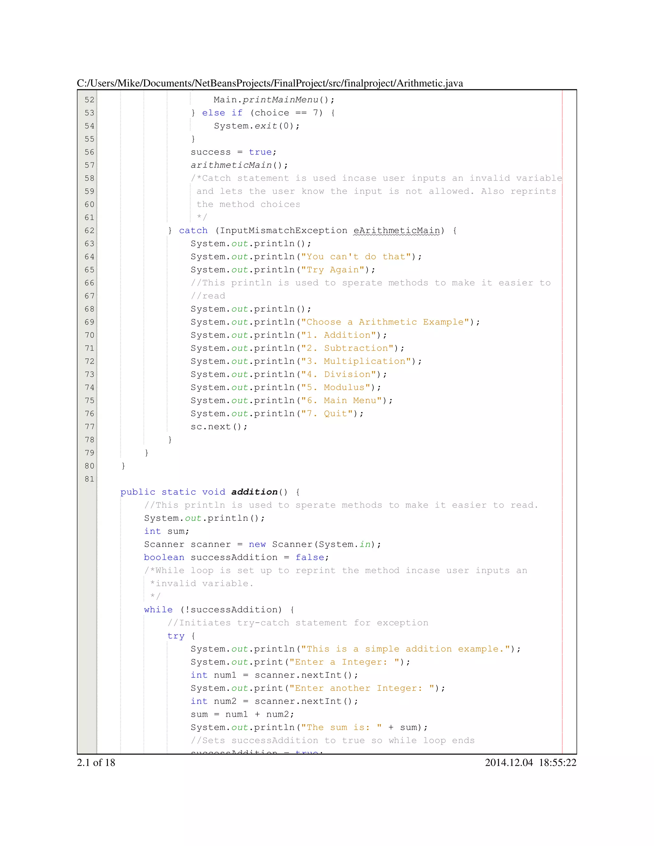Click the file path header Arithmetic.java
Image resolution: width=654 pixels, height=846 pixels.
click(x=270, y=83)
